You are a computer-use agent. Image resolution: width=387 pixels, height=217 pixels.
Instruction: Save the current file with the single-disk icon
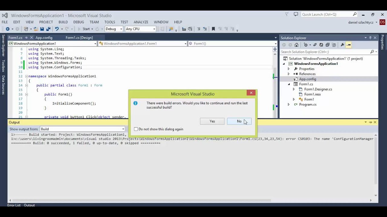coord(42,29)
